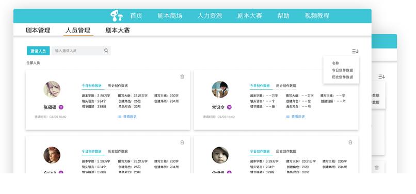Select 今日创作数据 tab on card below 常识令
The image size is (416, 194).
click(260, 151)
